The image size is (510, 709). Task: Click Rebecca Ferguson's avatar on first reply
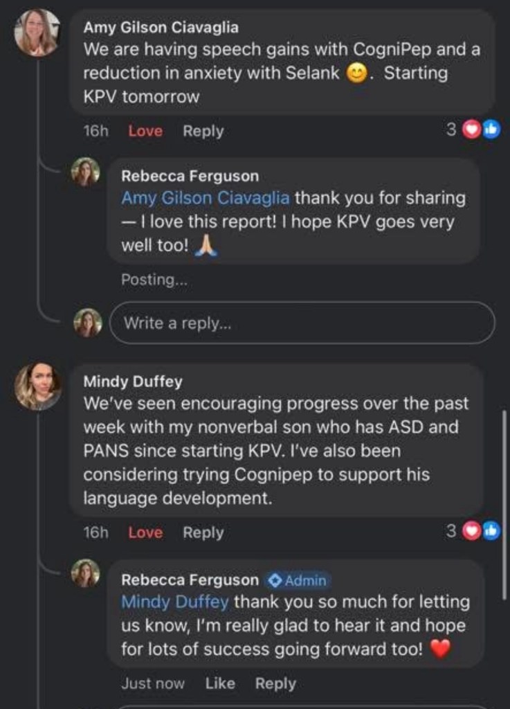[85, 172]
